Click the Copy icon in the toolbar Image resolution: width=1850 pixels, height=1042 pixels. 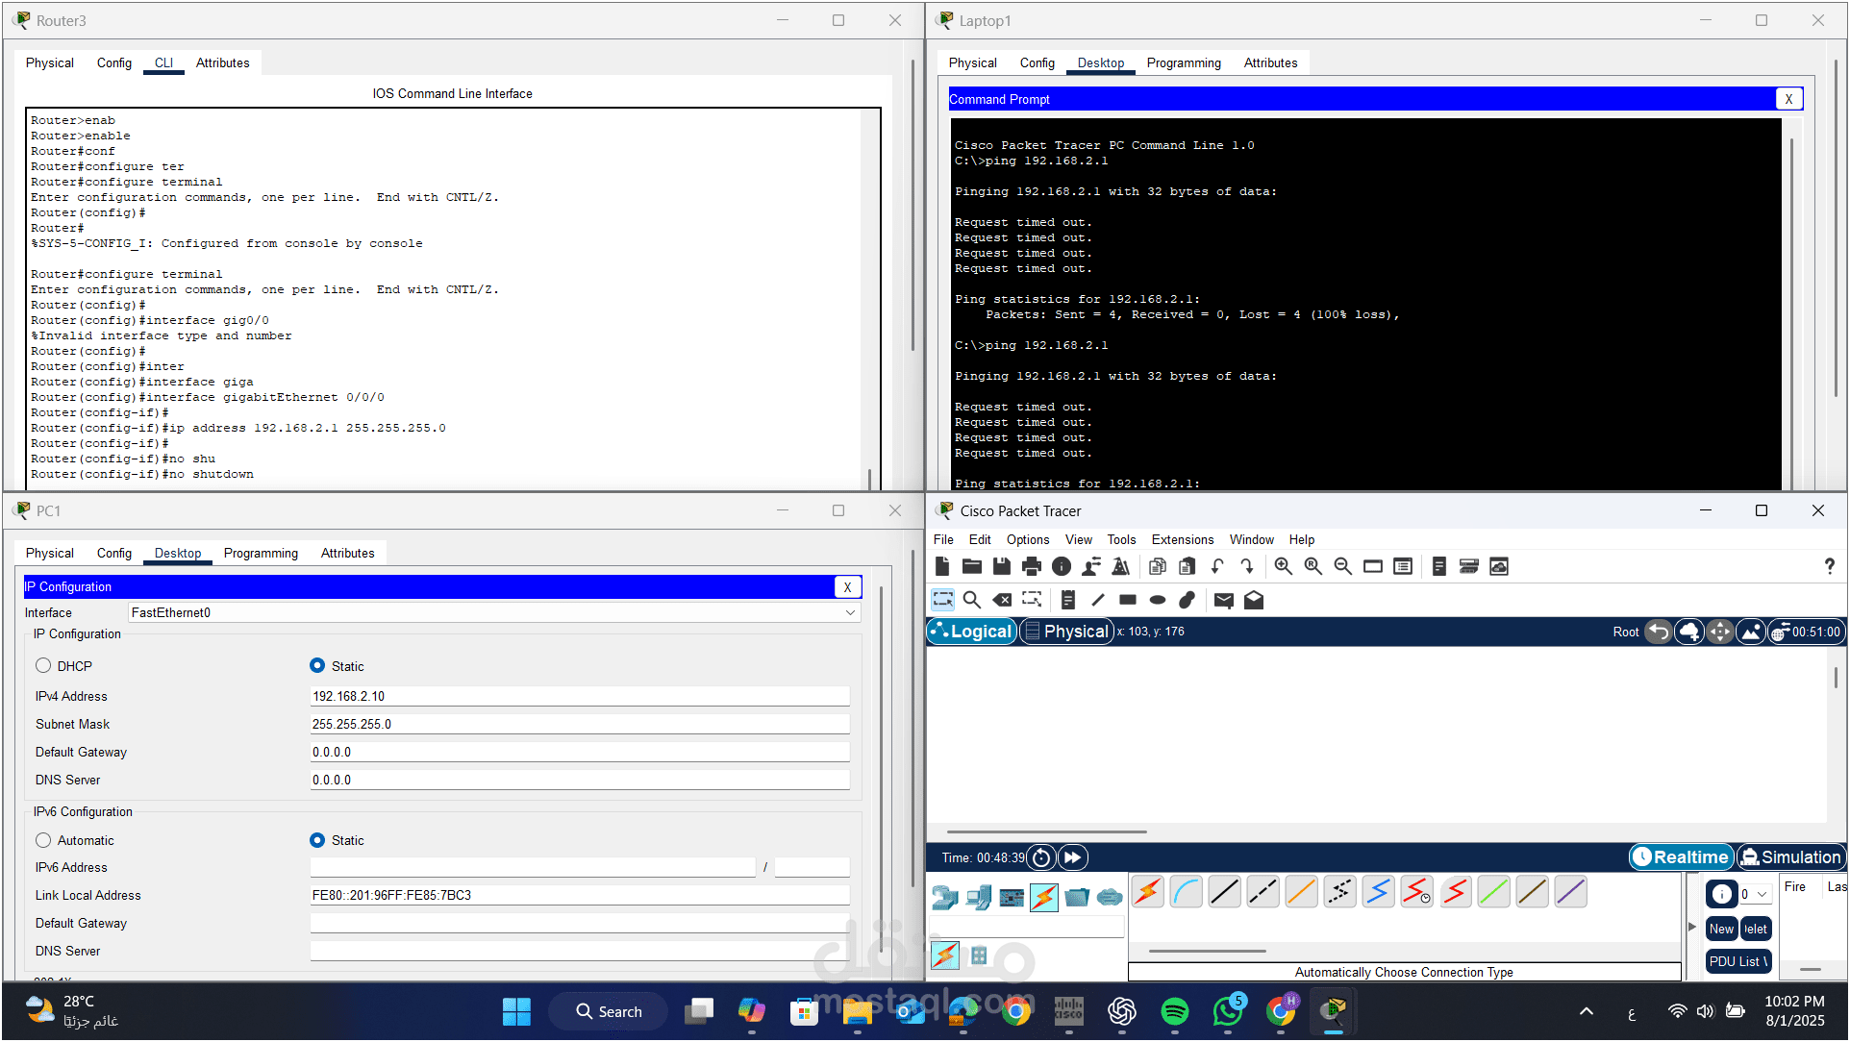1158,566
